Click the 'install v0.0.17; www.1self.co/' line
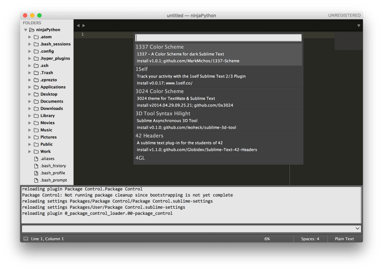Image resolution: width=383 pixels, height=271 pixels. (165, 83)
